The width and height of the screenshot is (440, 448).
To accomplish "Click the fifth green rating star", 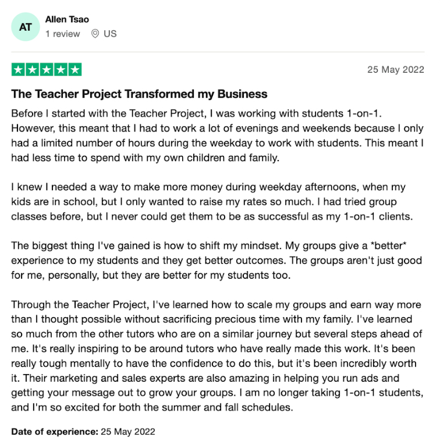I will click(x=75, y=70).
